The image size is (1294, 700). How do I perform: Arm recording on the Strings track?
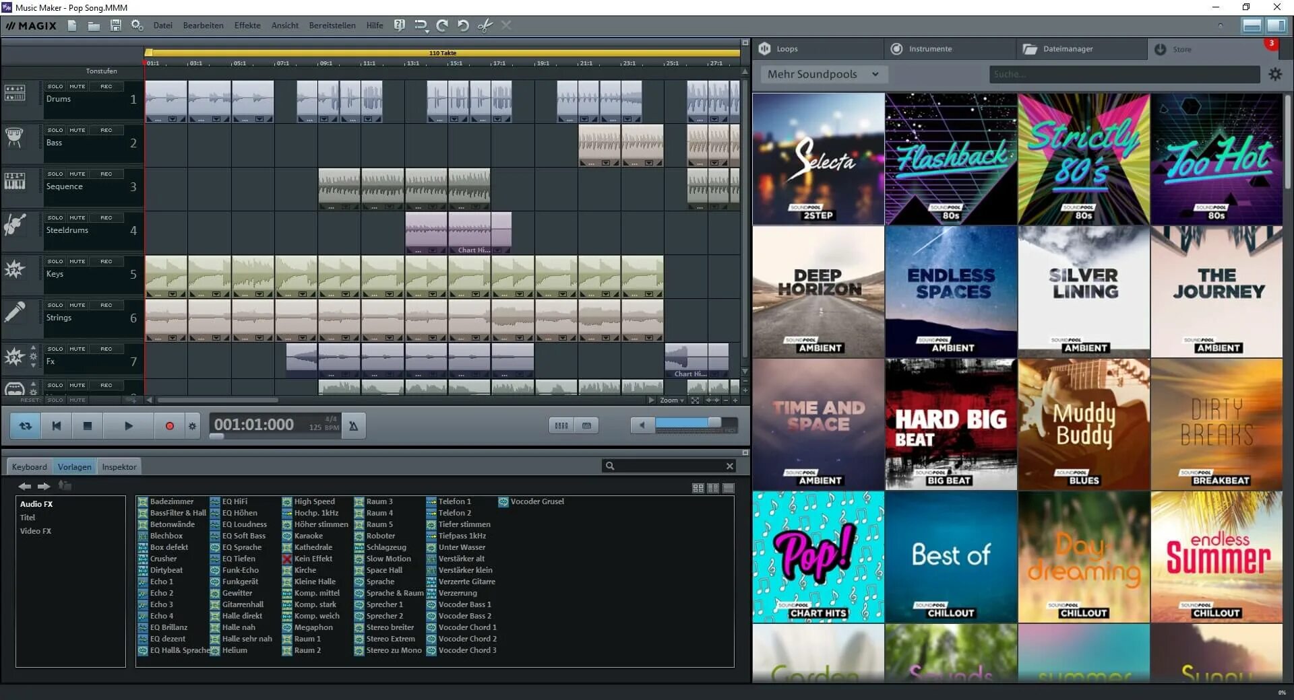coord(106,305)
